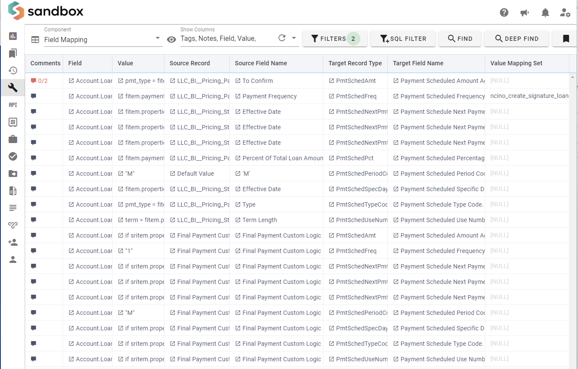Click the help question mark icon
The image size is (578, 369).
504,12
